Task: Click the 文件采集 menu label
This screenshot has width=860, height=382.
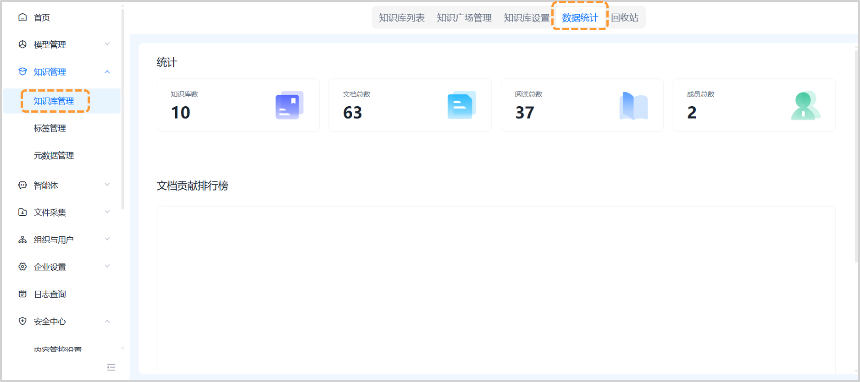Action: (50, 213)
